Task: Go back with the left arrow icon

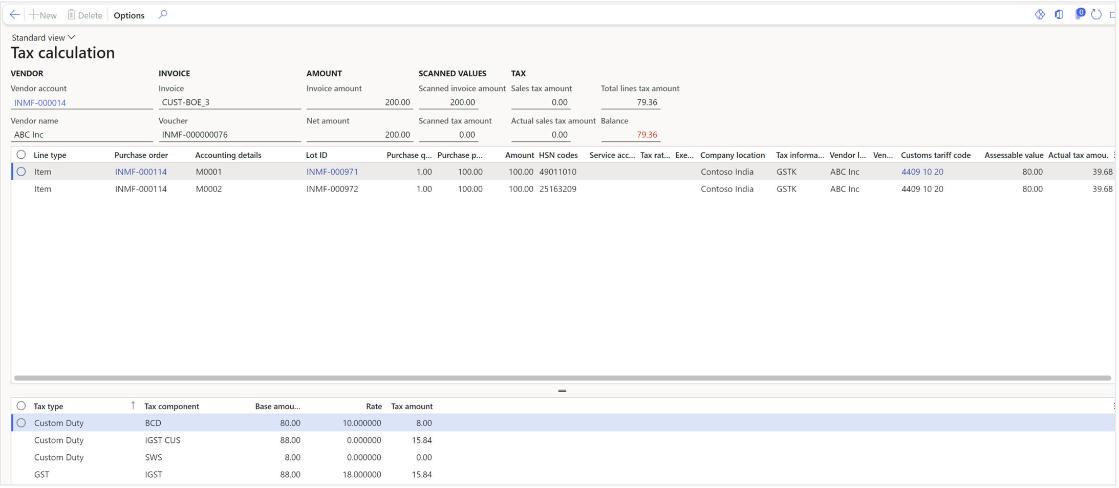Action: coord(15,15)
